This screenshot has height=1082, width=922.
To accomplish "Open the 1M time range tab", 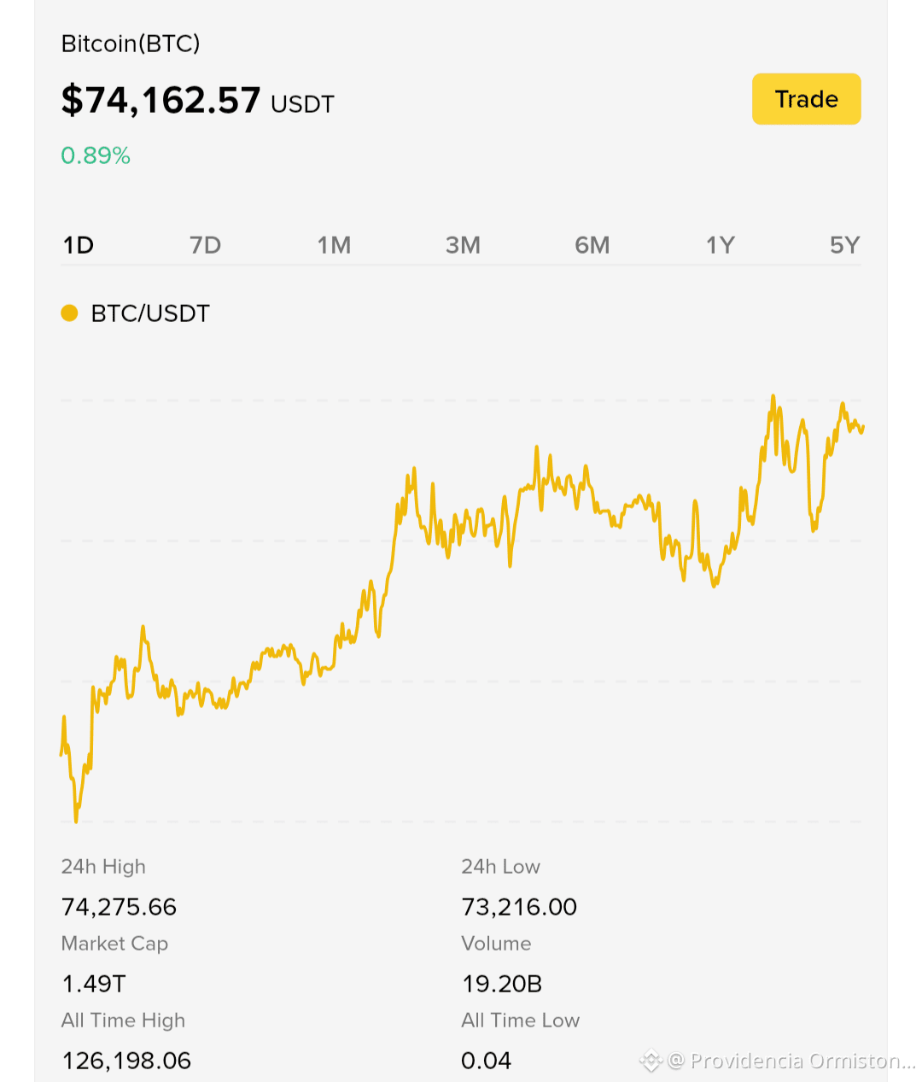I will click(334, 246).
